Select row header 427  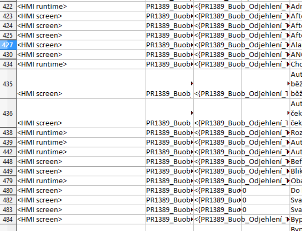tap(8, 45)
